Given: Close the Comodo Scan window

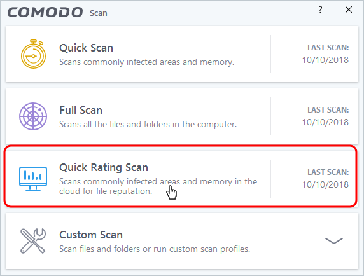Looking at the screenshot, I should point(349,10).
